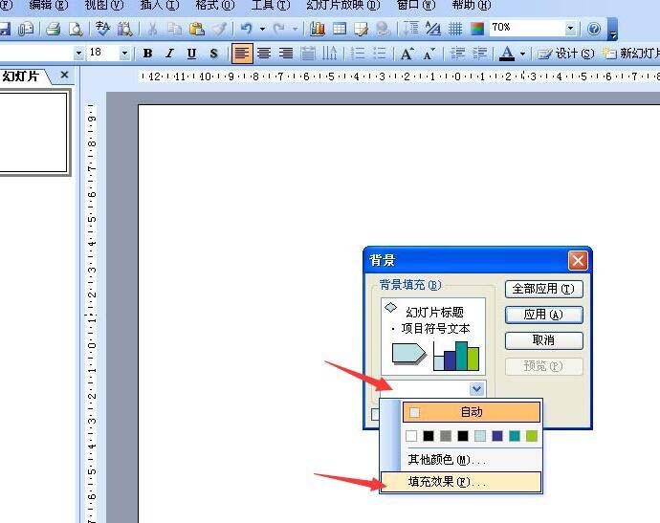Viewport: 660px width, 523px height.
Task: Expand the font color dropdown arrow
Action: point(523,54)
